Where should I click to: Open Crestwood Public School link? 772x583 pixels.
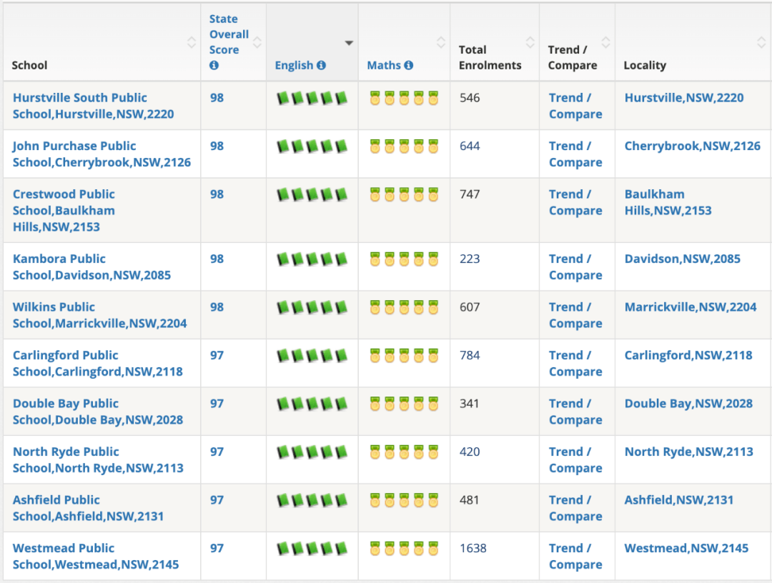click(x=64, y=211)
